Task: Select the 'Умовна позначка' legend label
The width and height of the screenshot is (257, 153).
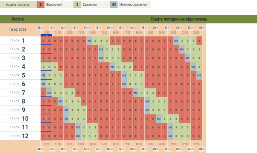Action: pyautogui.click(x=18, y=5)
